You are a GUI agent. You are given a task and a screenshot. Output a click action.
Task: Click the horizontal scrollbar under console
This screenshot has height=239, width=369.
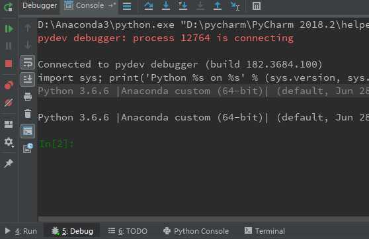[203, 219]
